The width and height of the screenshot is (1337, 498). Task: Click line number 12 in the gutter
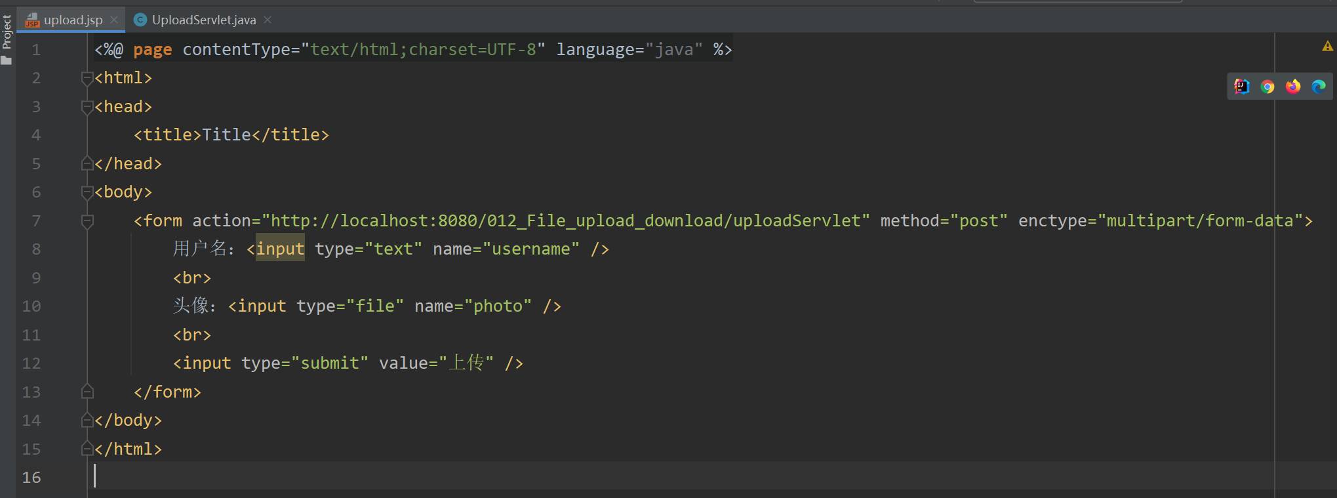click(x=31, y=363)
